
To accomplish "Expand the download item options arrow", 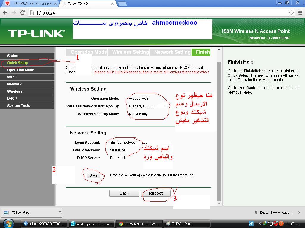I will pyautogui.click(x=60, y=213).
